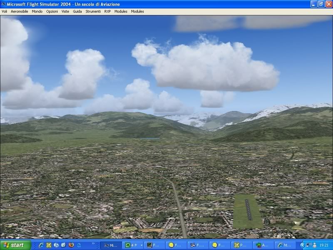
Task: Switch to the airplane-icon F... taskbar button
Action: [198, 245]
